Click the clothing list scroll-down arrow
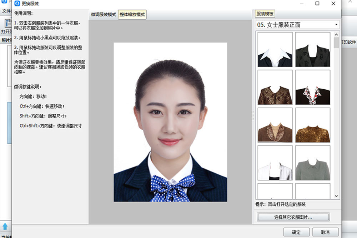 pos(336,196)
